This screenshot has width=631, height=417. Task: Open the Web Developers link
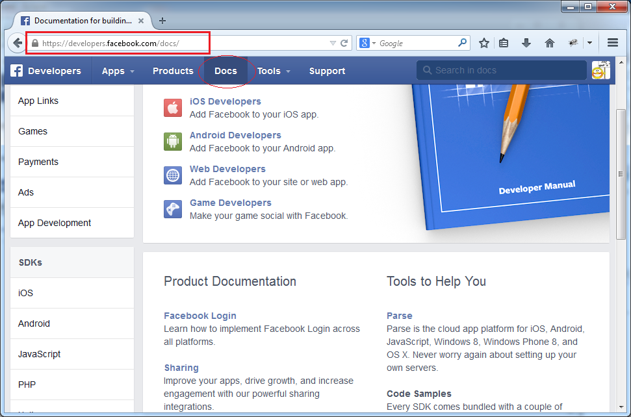click(x=228, y=169)
